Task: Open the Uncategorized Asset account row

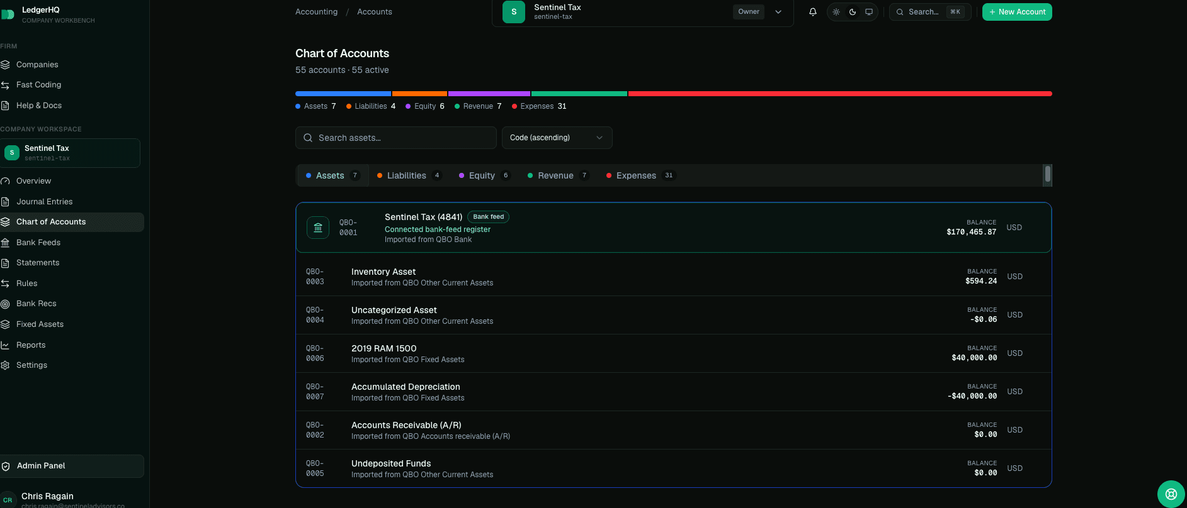Action: [674, 315]
